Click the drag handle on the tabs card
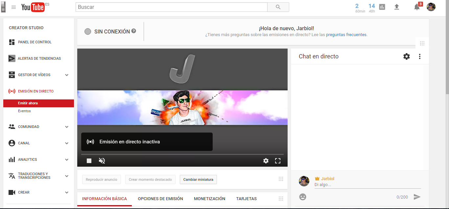 pyautogui.click(x=281, y=199)
